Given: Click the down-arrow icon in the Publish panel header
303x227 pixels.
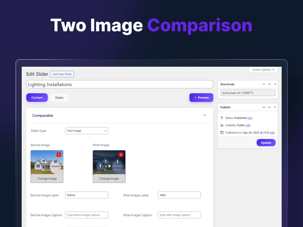Looking at the screenshot, I should coord(269,107).
